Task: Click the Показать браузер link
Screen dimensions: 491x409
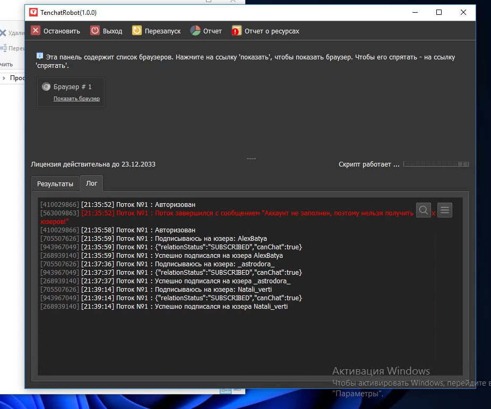Action: 77,98
